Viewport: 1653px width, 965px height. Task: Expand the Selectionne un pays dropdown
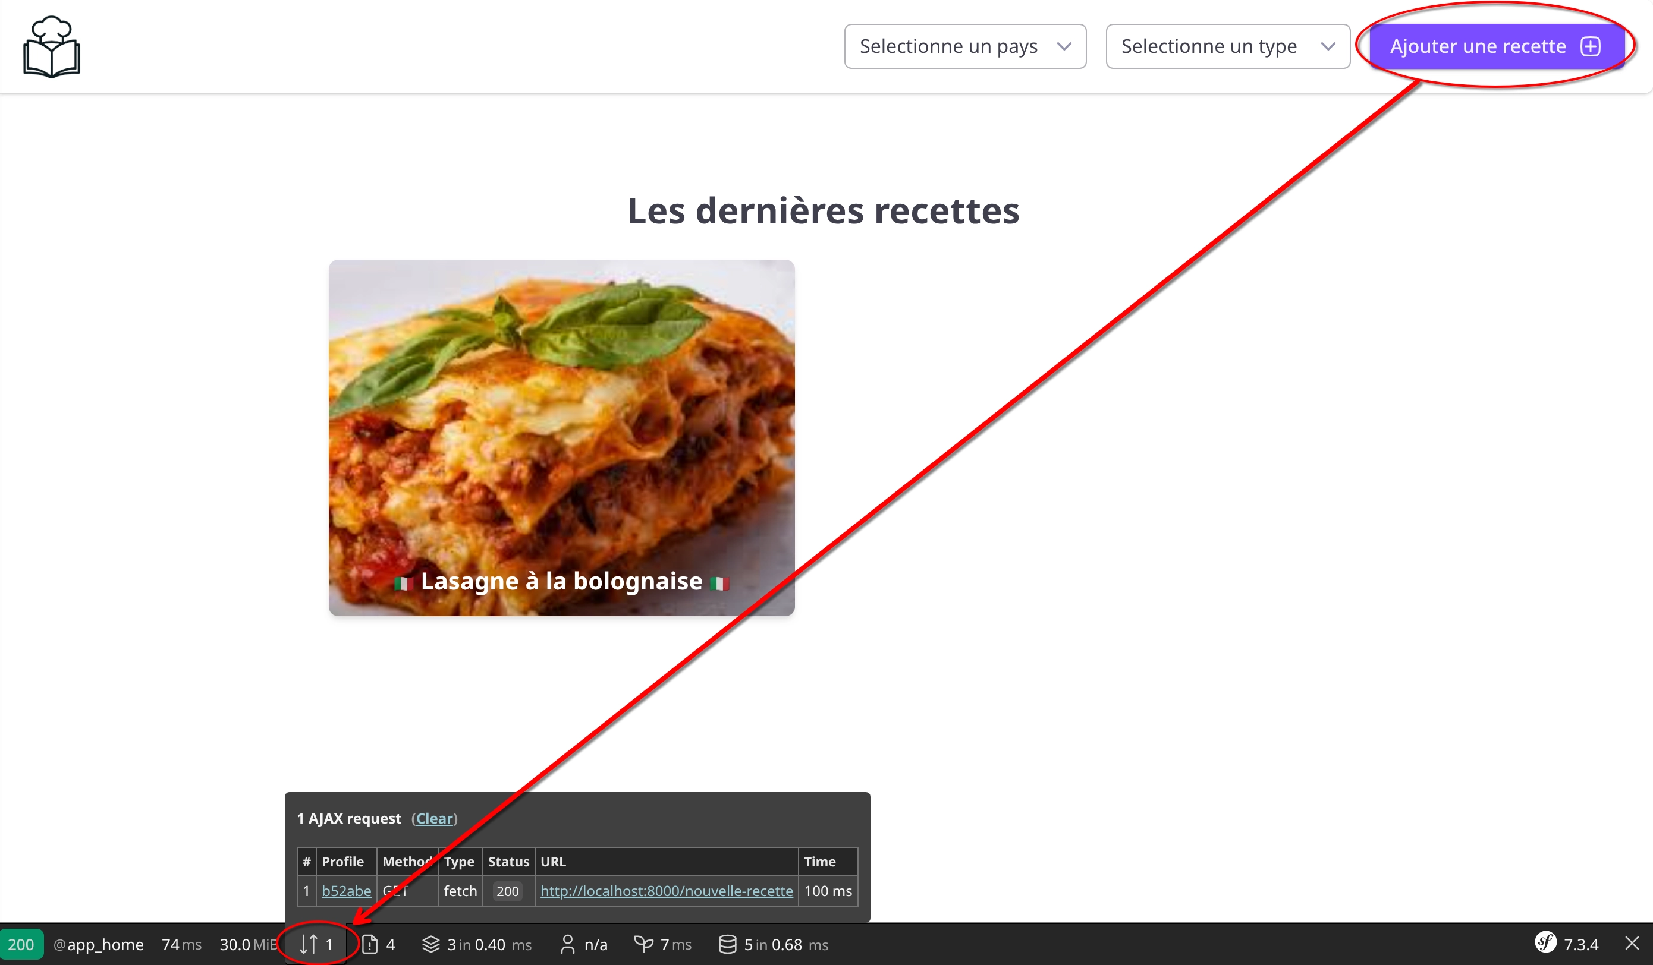(x=964, y=46)
